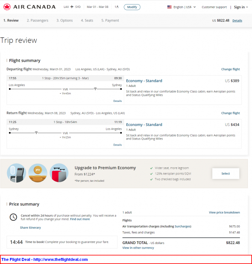
Task: Click return Economy - Standard fare title
Action: coord(144,124)
